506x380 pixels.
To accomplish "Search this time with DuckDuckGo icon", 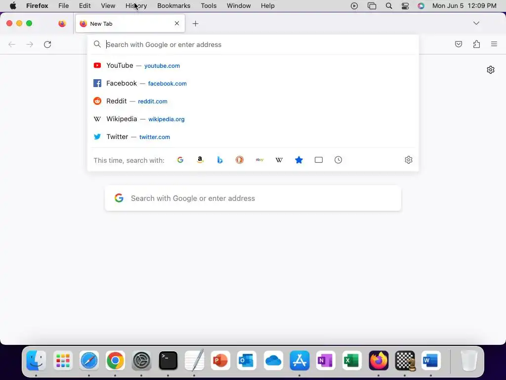I will pos(240,160).
